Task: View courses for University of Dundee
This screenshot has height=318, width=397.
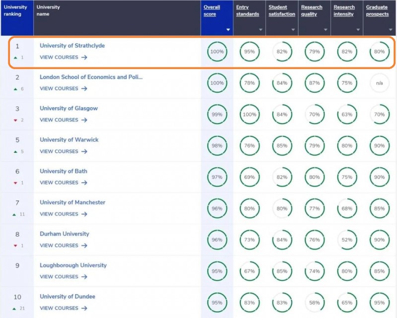Action: [64, 308]
